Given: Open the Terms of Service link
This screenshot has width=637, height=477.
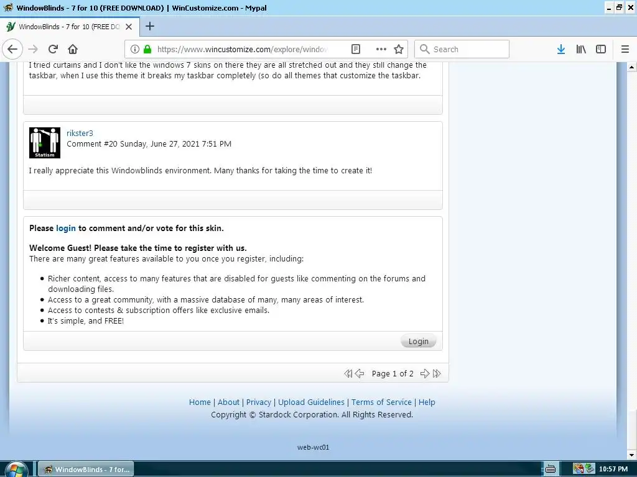Looking at the screenshot, I should pyautogui.click(x=381, y=402).
